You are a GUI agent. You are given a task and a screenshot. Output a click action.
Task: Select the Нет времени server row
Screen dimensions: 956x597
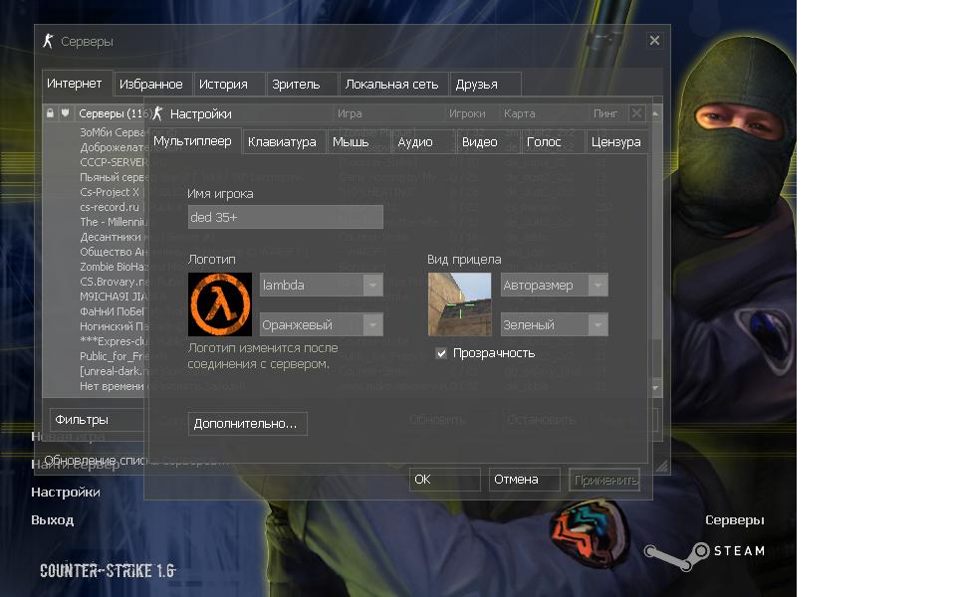click(114, 386)
